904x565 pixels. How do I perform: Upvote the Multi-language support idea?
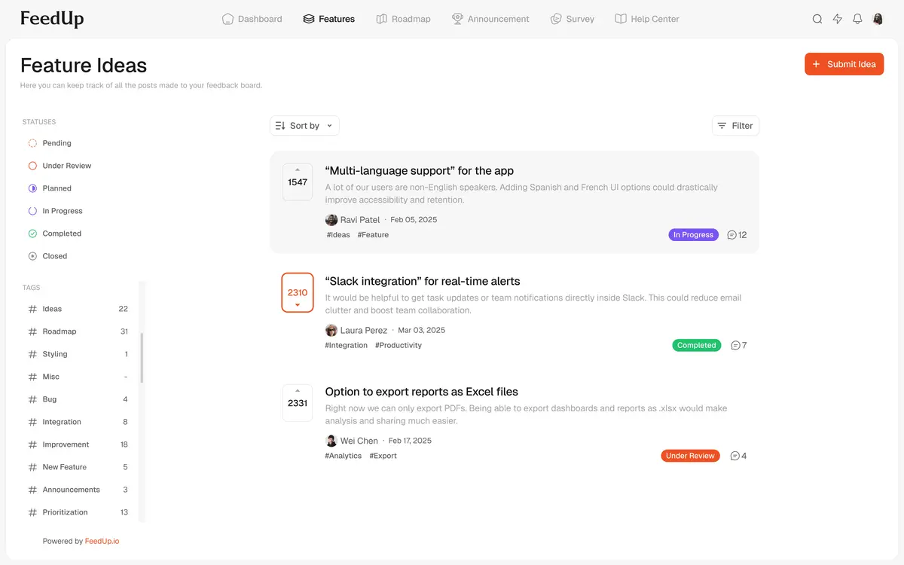298,169
